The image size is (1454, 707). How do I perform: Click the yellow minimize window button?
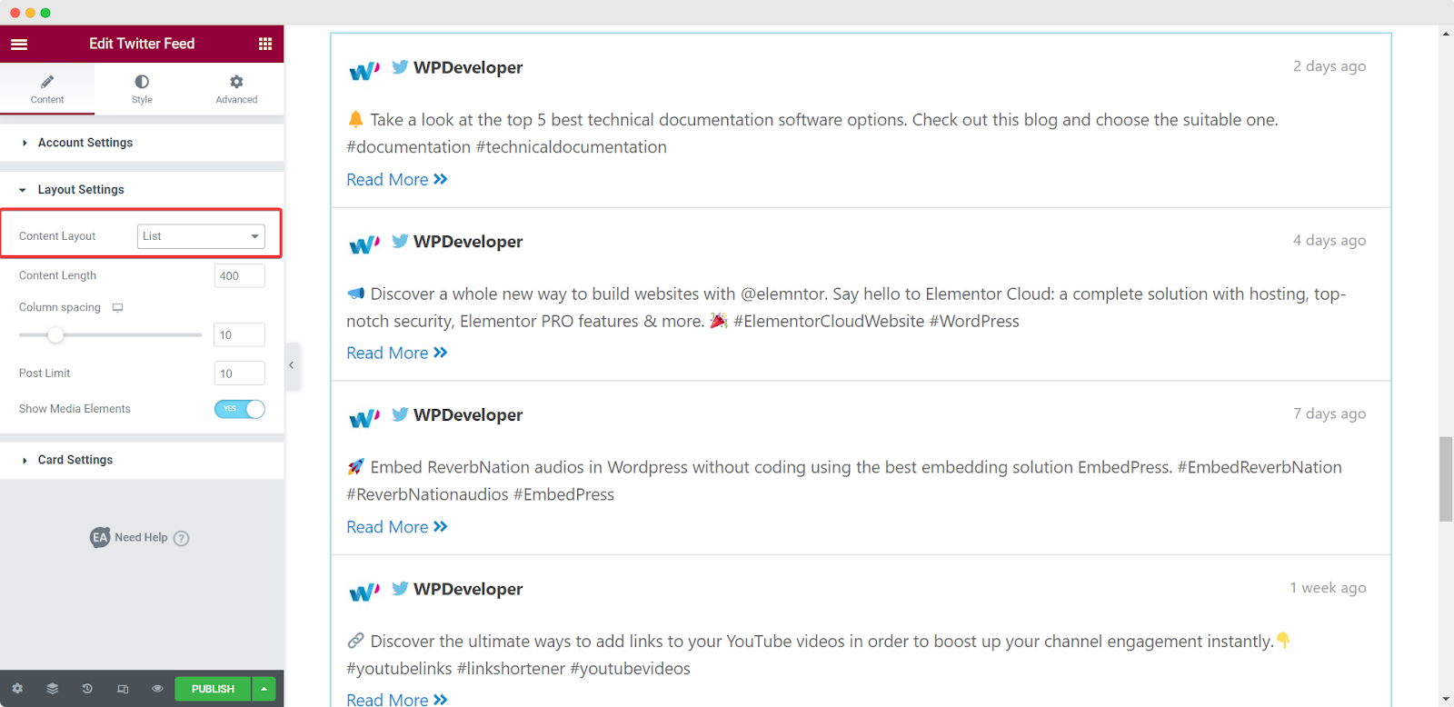tap(30, 13)
